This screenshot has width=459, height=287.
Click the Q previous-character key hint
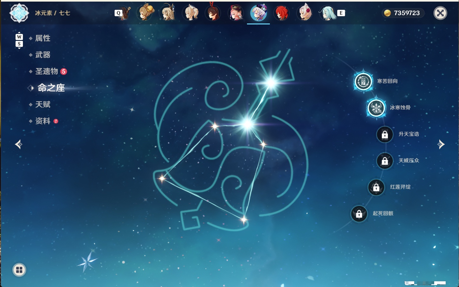click(118, 13)
